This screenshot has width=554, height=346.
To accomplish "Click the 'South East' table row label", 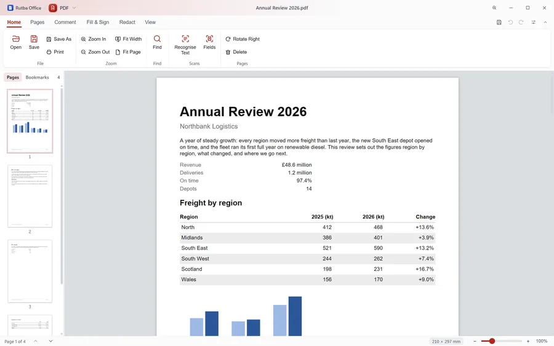I will (x=195, y=248).
